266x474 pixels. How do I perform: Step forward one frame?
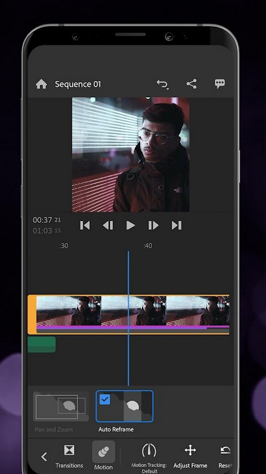pyautogui.click(x=153, y=225)
